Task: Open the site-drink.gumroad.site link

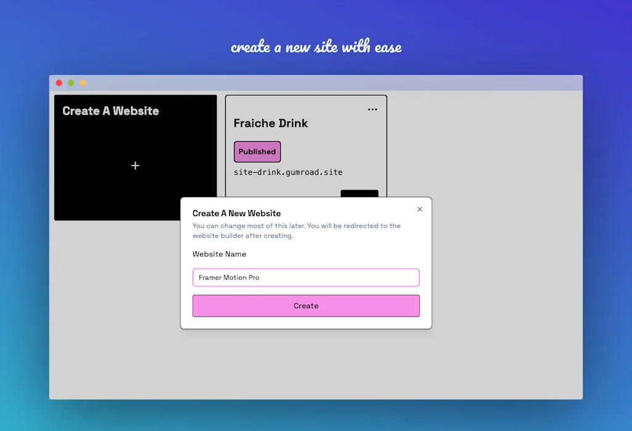Action: tap(288, 172)
